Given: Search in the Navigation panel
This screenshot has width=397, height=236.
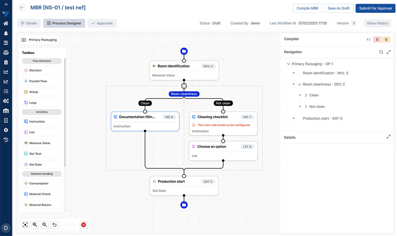Looking at the screenshot, I should [381, 52].
